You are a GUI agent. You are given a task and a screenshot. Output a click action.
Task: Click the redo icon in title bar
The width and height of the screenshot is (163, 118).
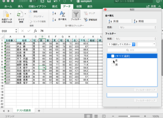click(x=65, y=1)
